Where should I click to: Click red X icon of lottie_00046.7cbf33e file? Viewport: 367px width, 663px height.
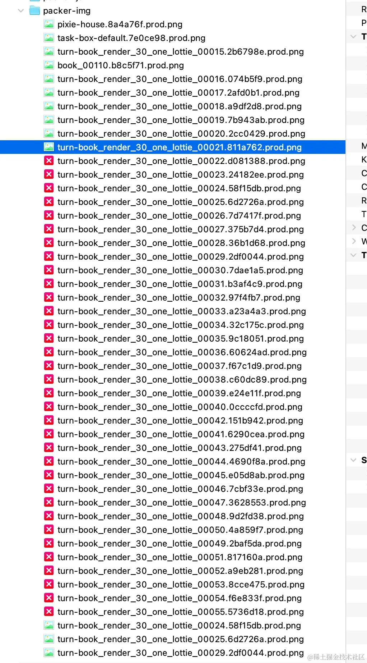(49, 489)
